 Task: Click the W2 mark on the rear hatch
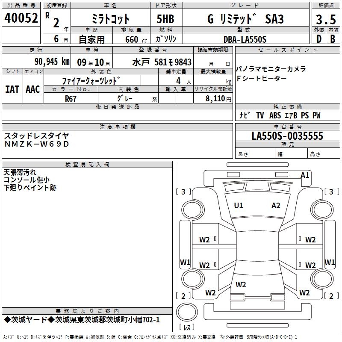241,284
